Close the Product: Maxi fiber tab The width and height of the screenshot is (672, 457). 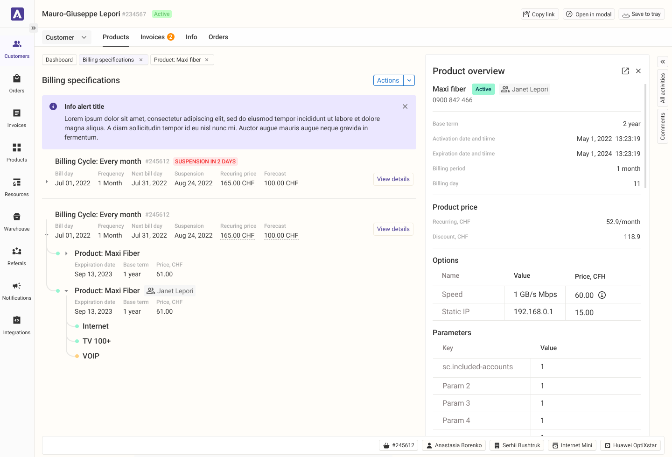click(x=207, y=60)
